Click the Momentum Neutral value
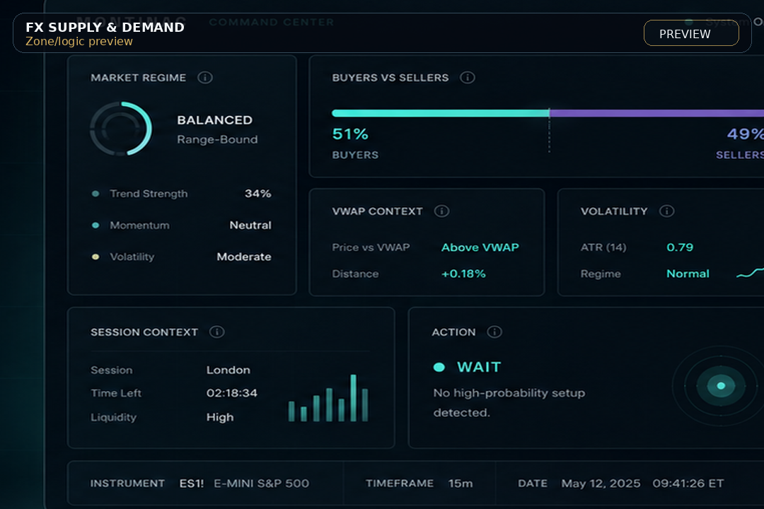 250,225
